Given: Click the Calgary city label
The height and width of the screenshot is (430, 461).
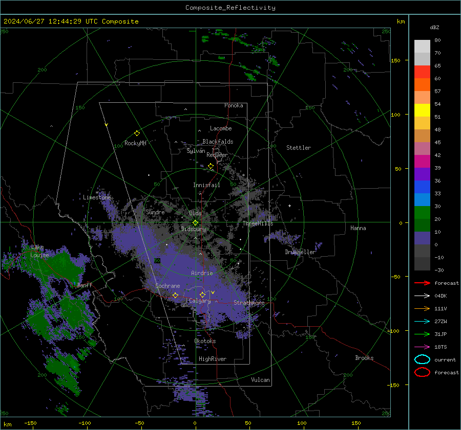Looking at the screenshot, I should coord(200,301).
